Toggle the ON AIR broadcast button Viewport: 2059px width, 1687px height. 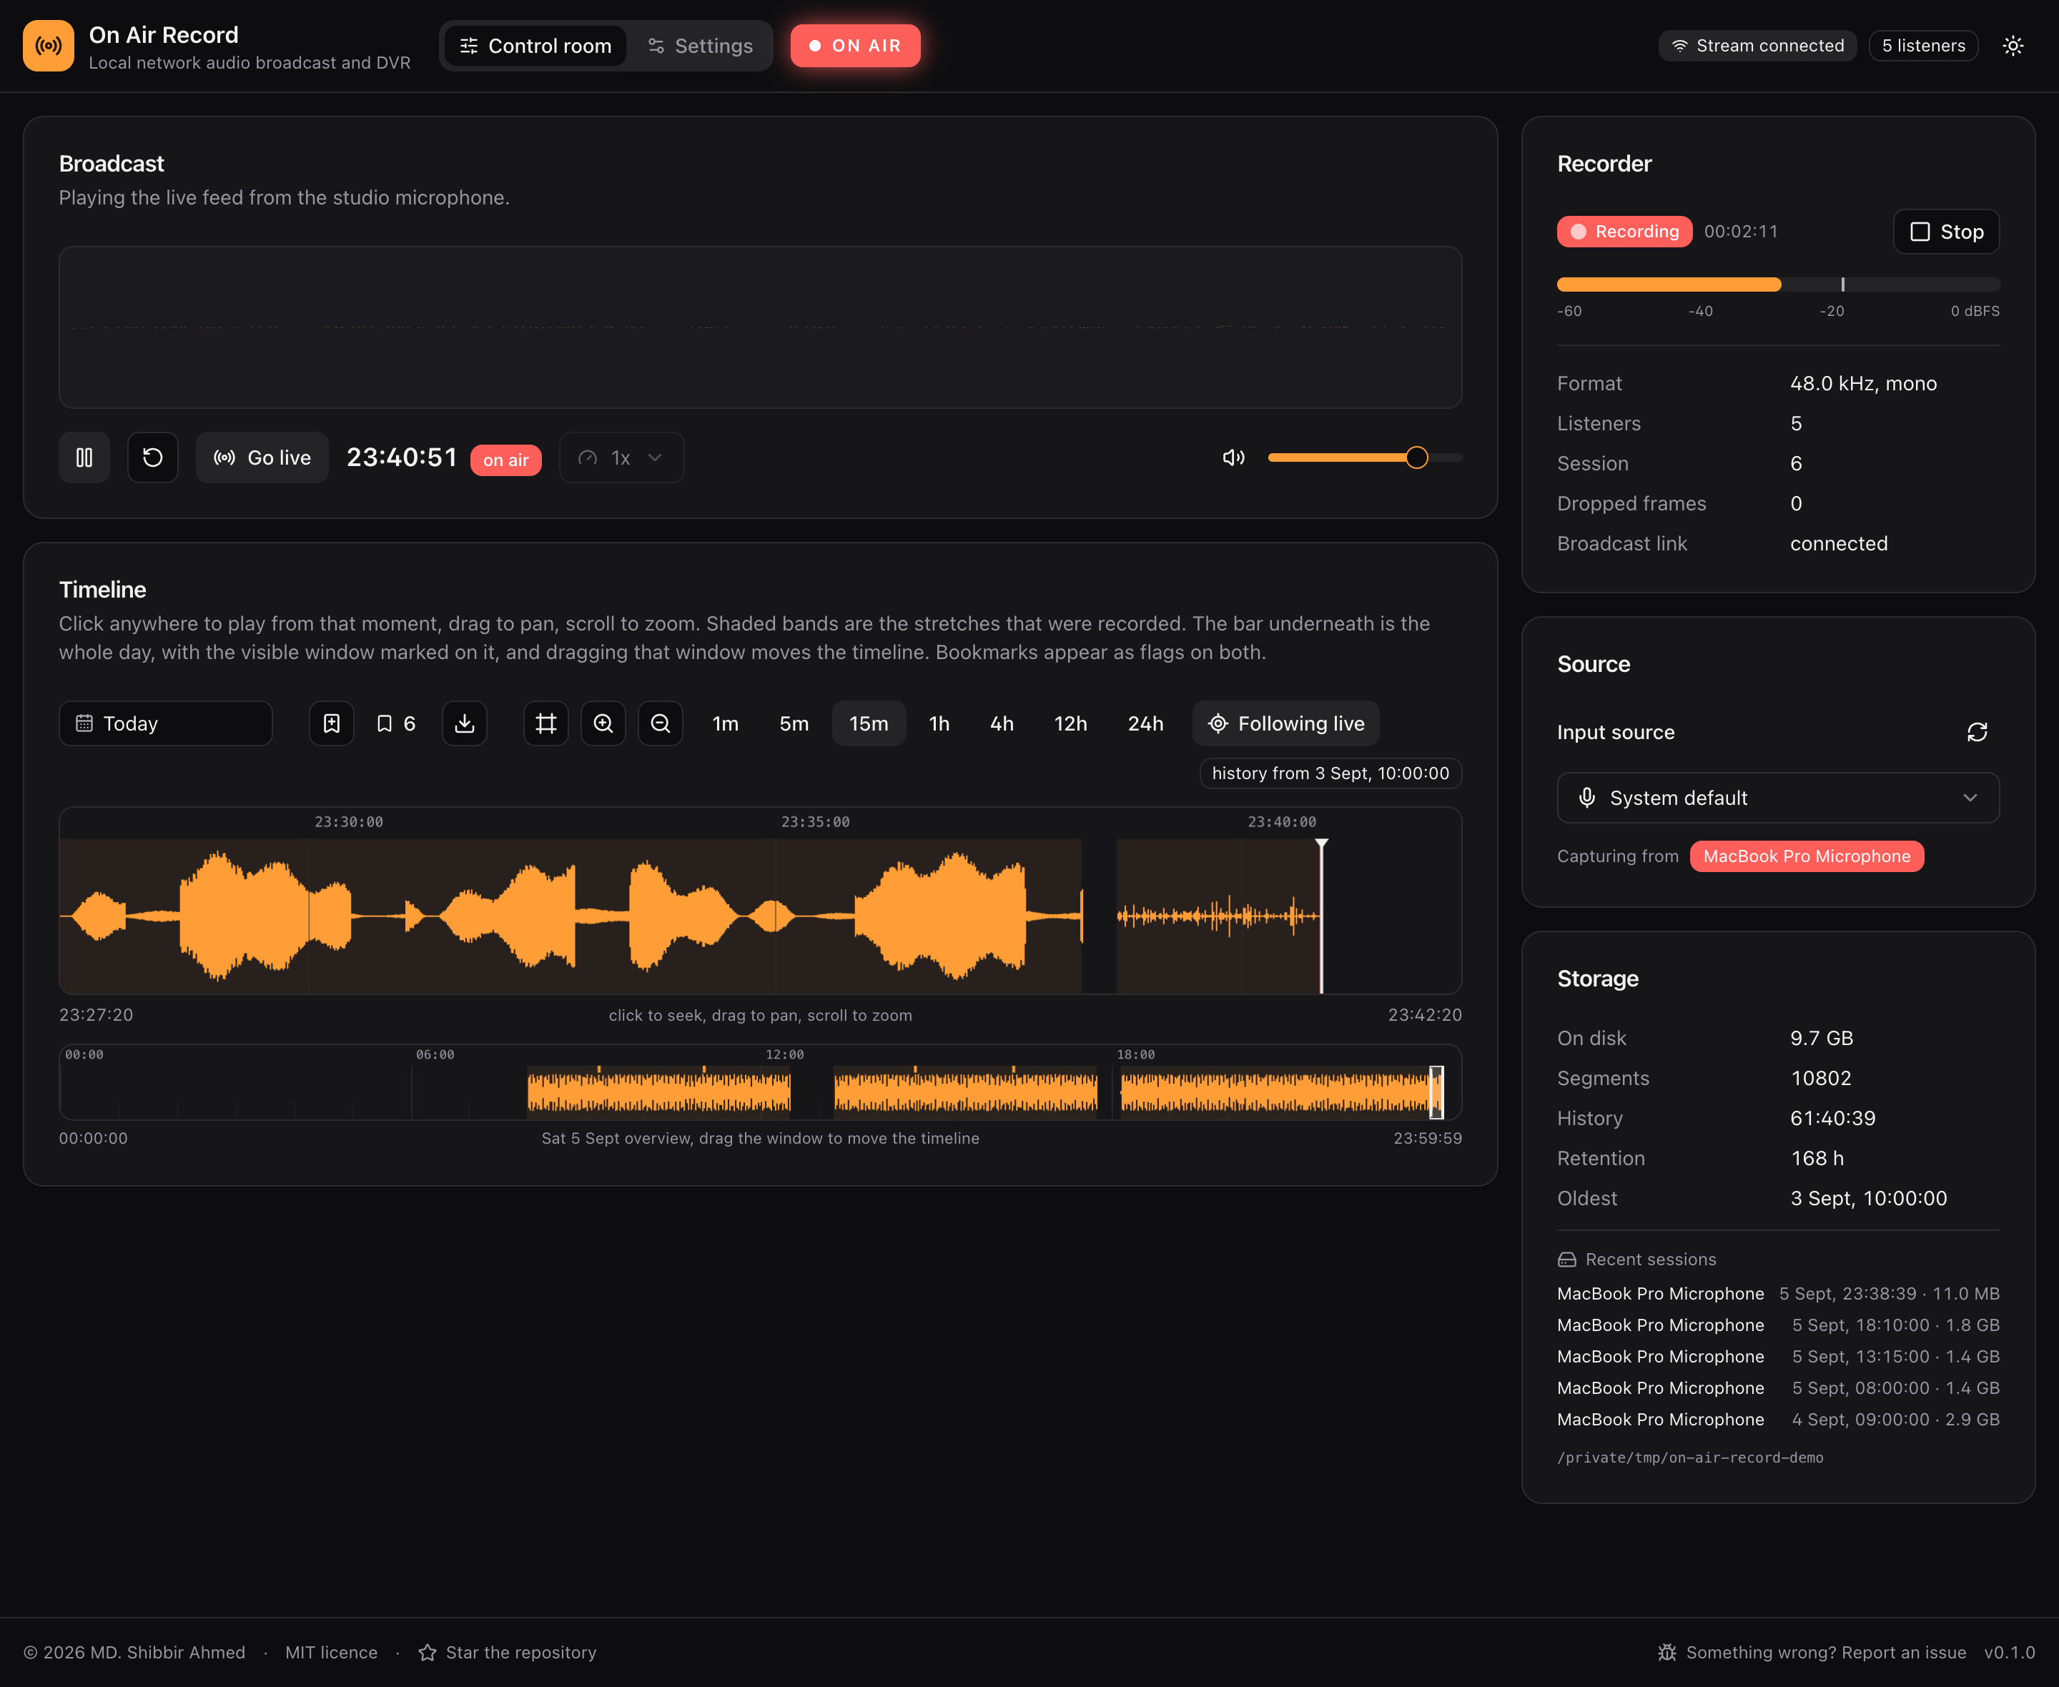(x=855, y=46)
